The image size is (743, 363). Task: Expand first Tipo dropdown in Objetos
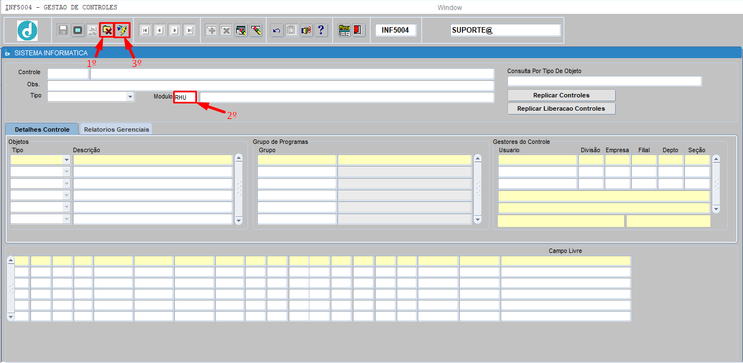pos(66,160)
